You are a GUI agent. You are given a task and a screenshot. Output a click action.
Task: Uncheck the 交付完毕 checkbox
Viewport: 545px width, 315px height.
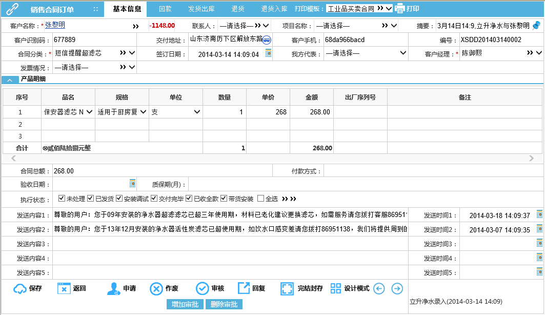pyautogui.click(x=154, y=198)
